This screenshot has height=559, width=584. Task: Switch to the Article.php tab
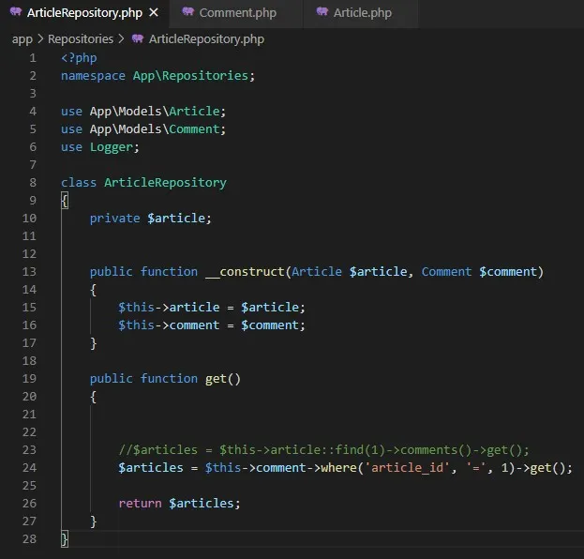point(364,13)
